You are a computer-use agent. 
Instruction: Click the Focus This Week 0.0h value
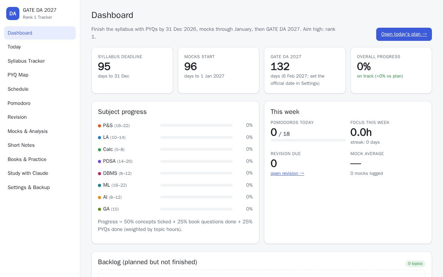pyautogui.click(x=361, y=132)
